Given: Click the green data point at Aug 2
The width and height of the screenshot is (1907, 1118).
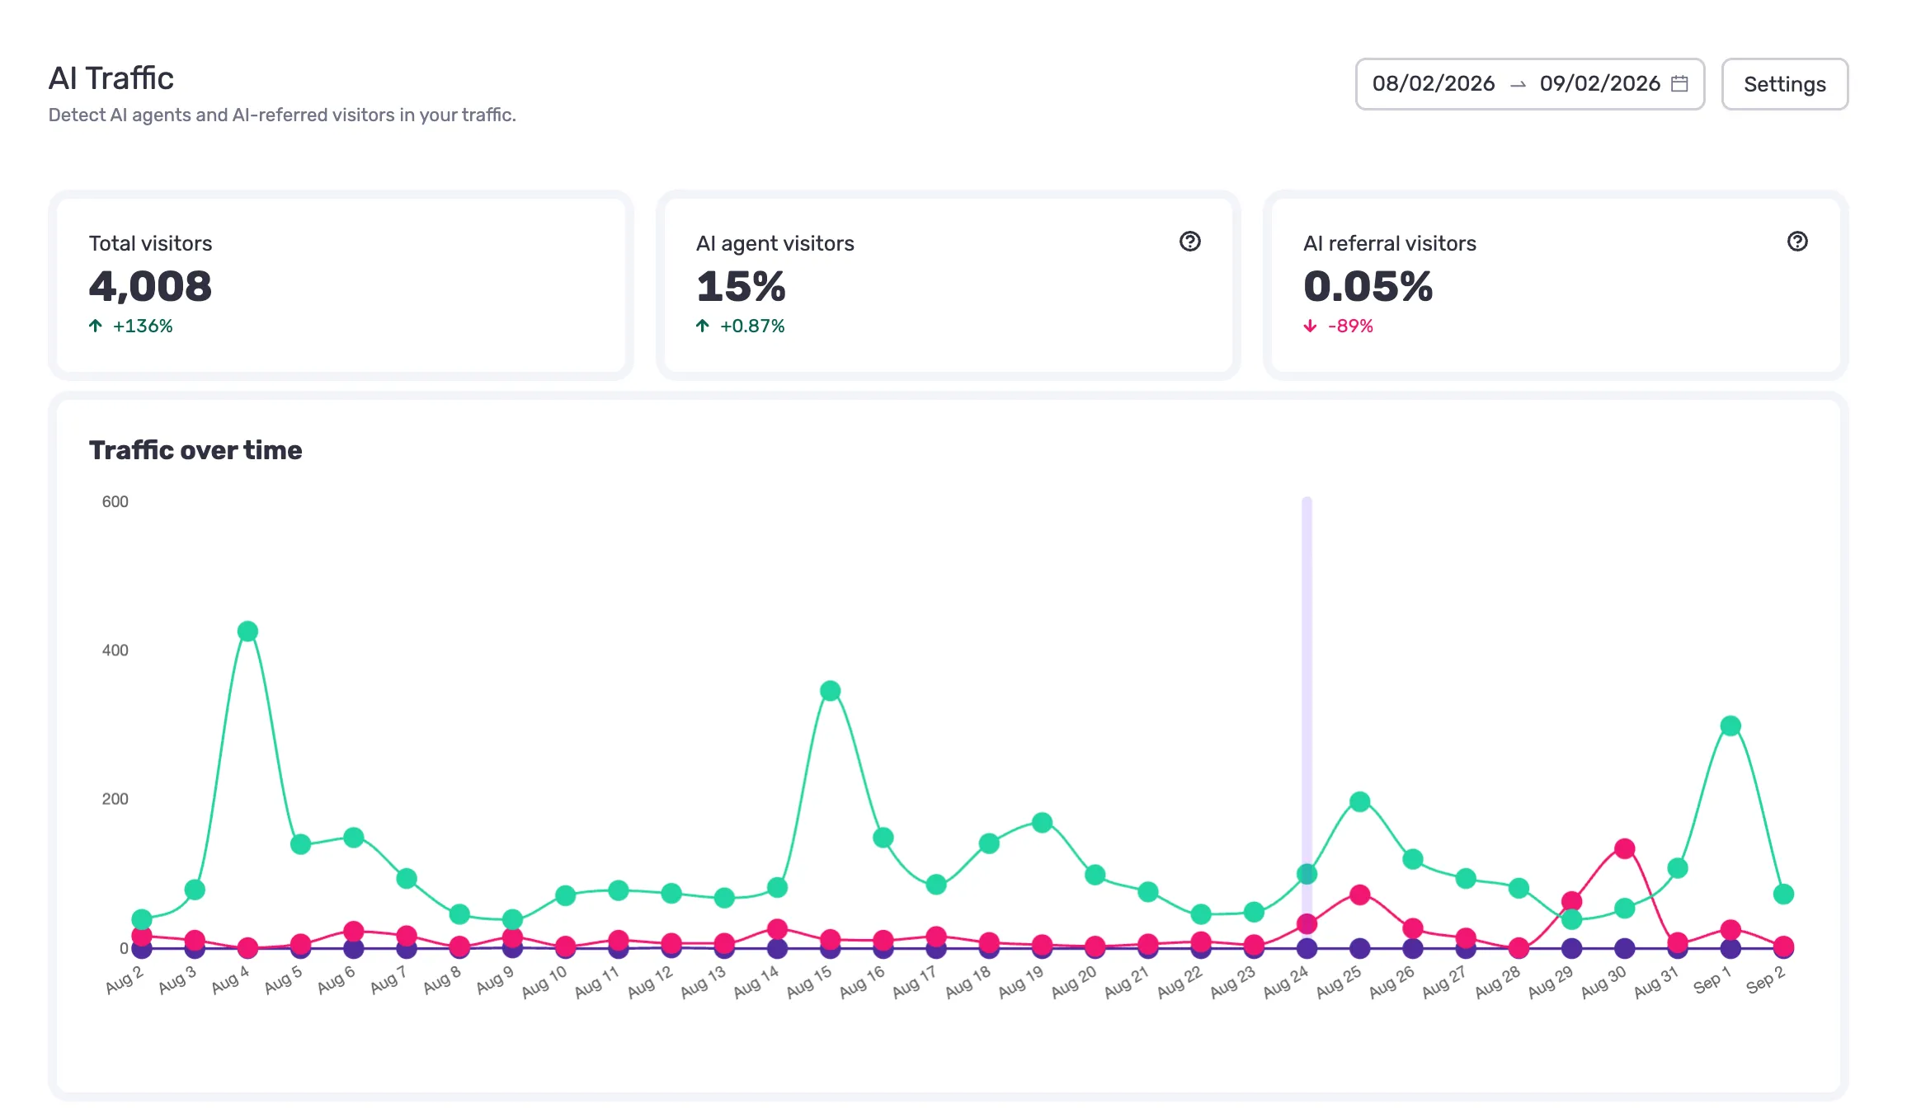Looking at the screenshot, I should (x=142, y=919).
